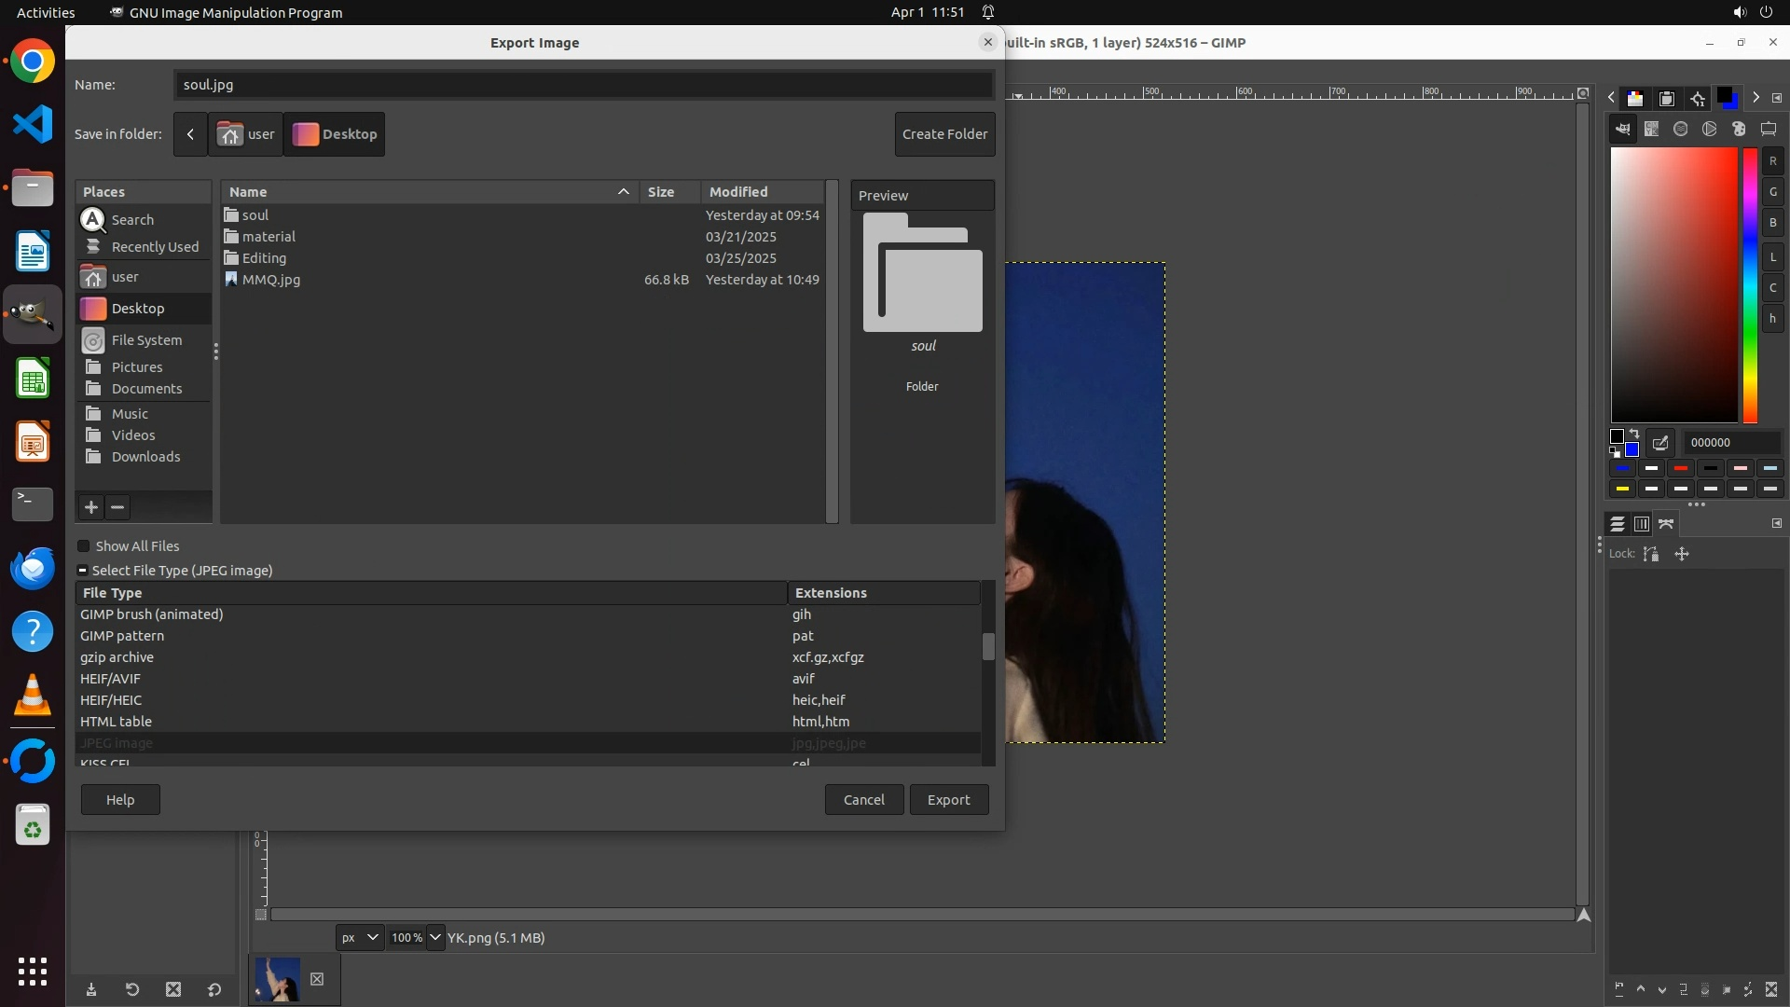Click the eyedropper color picker icon
This screenshot has height=1007, width=1790.
(1660, 443)
